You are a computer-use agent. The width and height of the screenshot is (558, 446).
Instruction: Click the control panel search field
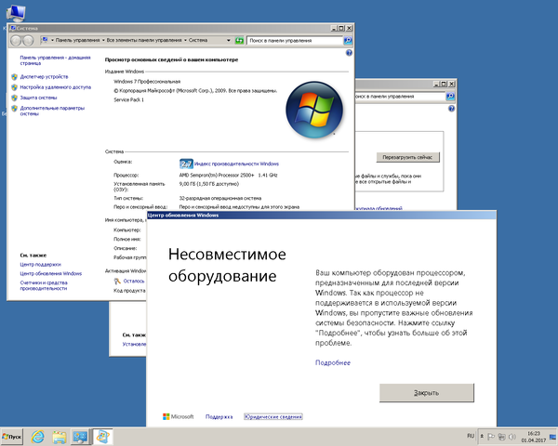click(x=296, y=41)
